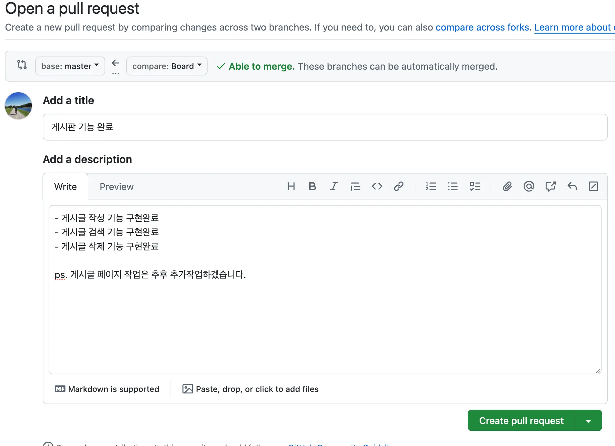Image resolution: width=615 pixels, height=446 pixels.
Task: Toggle bold text formatting
Action: coord(312,186)
